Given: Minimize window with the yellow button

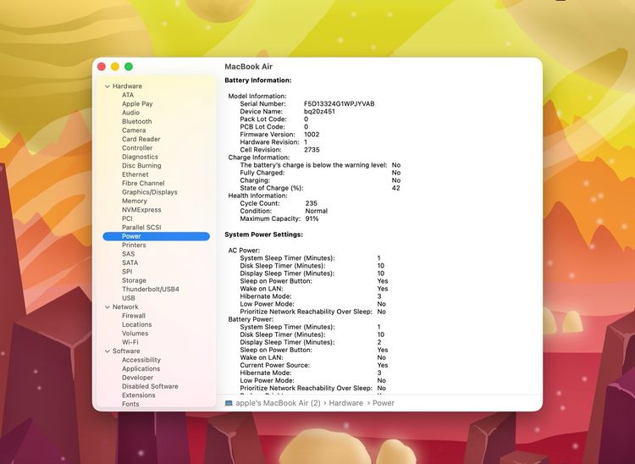Looking at the screenshot, I should tap(115, 67).
